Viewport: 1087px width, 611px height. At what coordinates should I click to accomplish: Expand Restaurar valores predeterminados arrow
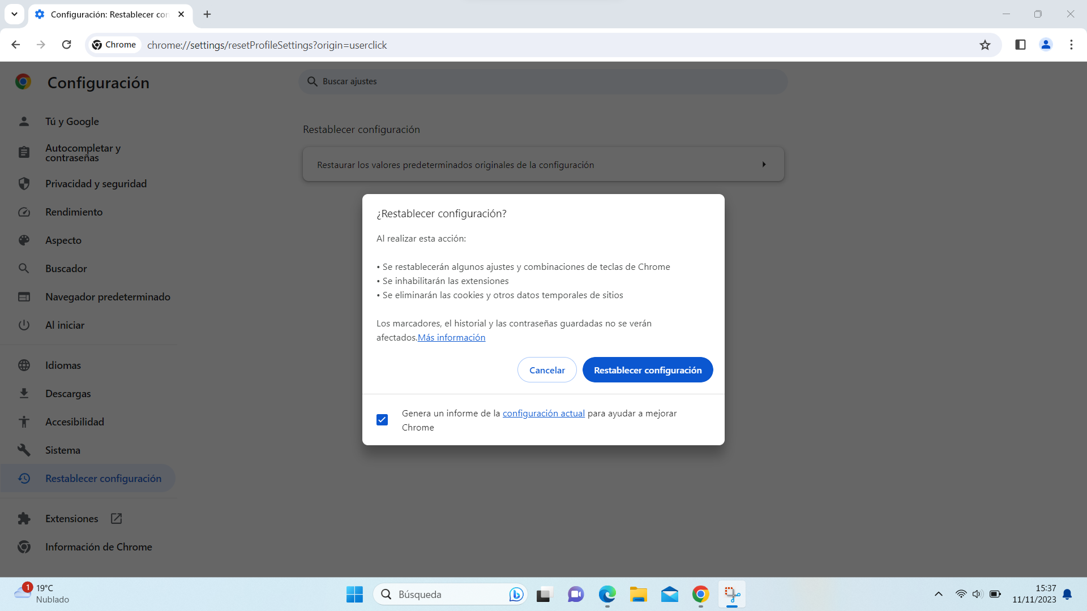[764, 165]
